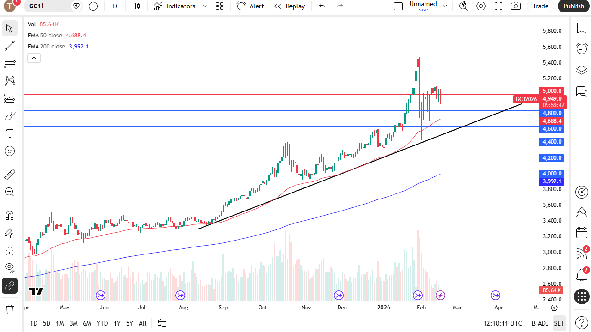The image size is (591, 332).
Task: Select the text annotation tool
Action: coord(9,133)
